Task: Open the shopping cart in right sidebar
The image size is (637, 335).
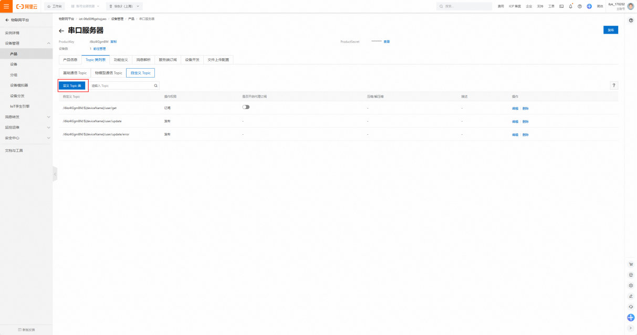Action: point(631,264)
